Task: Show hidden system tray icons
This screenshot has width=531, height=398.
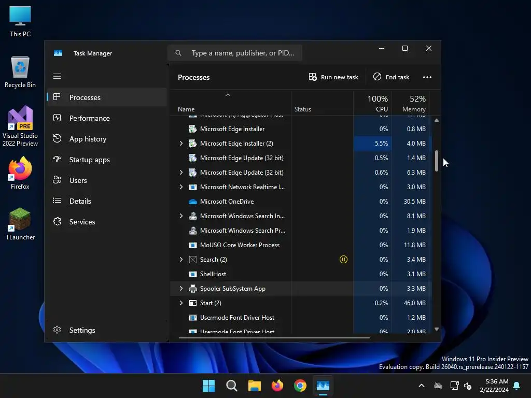Action: click(x=422, y=386)
